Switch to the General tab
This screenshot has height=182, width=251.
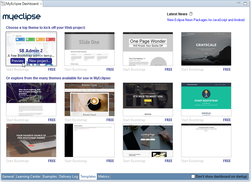click(x=8, y=176)
